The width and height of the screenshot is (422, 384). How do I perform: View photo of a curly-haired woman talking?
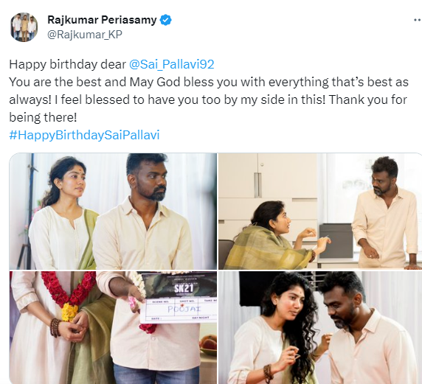coord(320,327)
